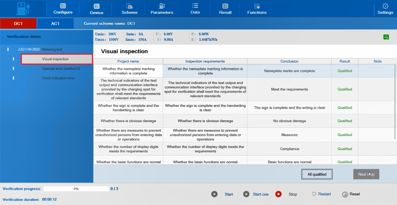Collapse the Verification items panel arrow
The image size is (397, 205).
pyautogui.click(x=3, y=37)
